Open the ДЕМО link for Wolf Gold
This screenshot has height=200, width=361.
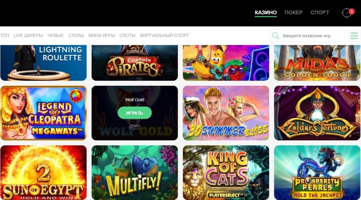coord(134,126)
